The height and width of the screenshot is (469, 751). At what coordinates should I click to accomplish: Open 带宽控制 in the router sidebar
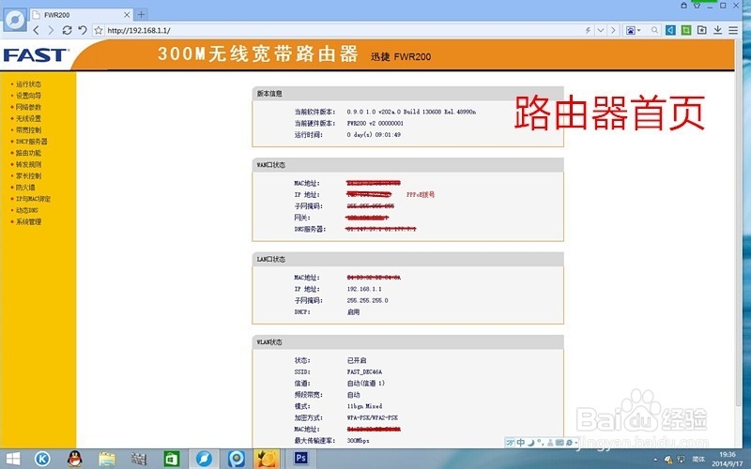pos(28,130)
